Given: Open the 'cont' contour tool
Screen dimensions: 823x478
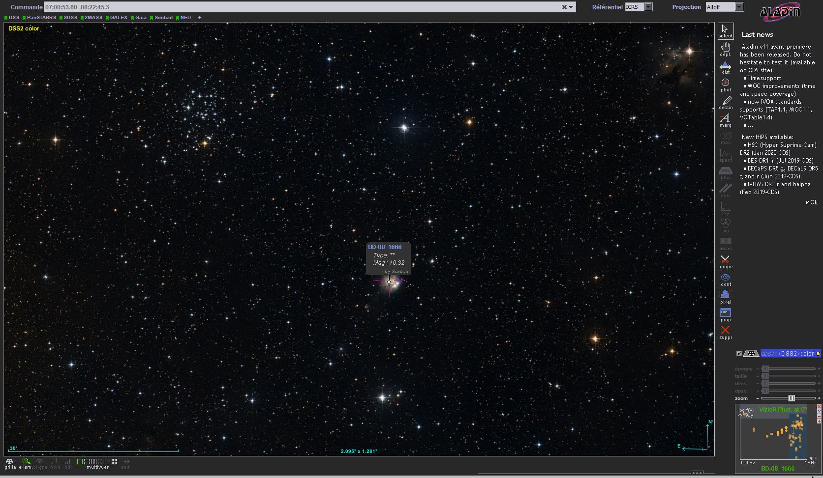Looking at the screenshot, I should (725, 279).
